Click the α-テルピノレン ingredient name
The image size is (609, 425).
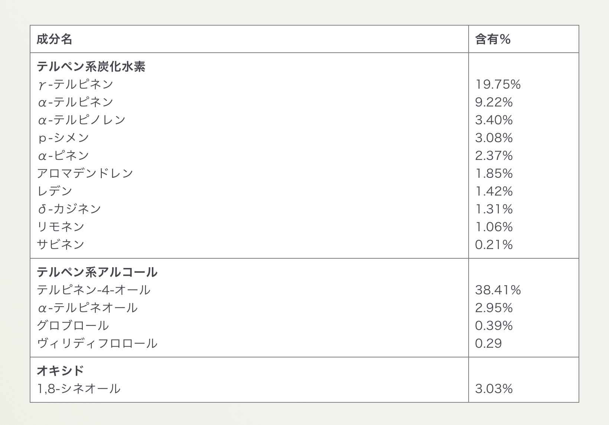click(82, 120)
